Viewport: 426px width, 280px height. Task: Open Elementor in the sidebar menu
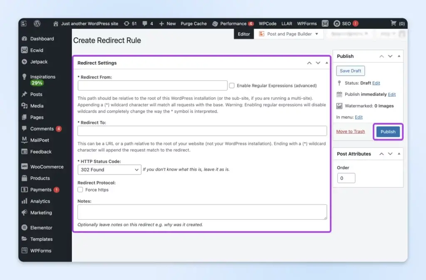coord(41,228)
